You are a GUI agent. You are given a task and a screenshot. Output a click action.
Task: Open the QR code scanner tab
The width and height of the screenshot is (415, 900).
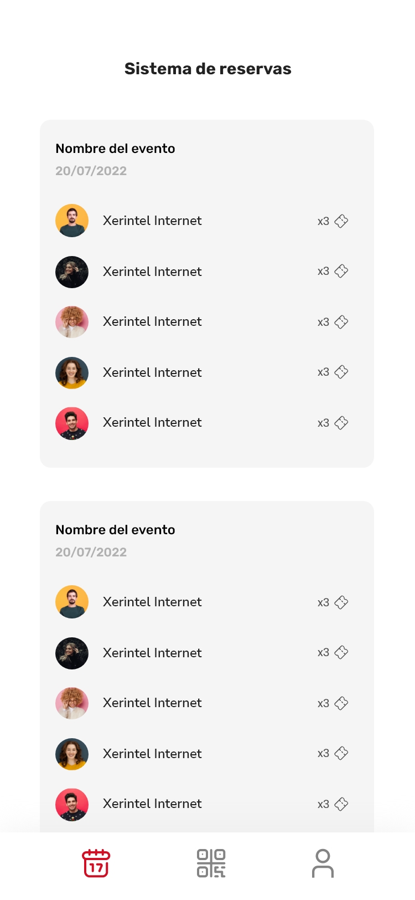(211, 863)
